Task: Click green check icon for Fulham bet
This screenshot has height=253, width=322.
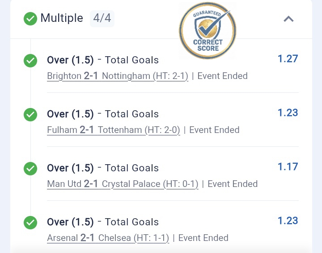Action: coord(30,114)
